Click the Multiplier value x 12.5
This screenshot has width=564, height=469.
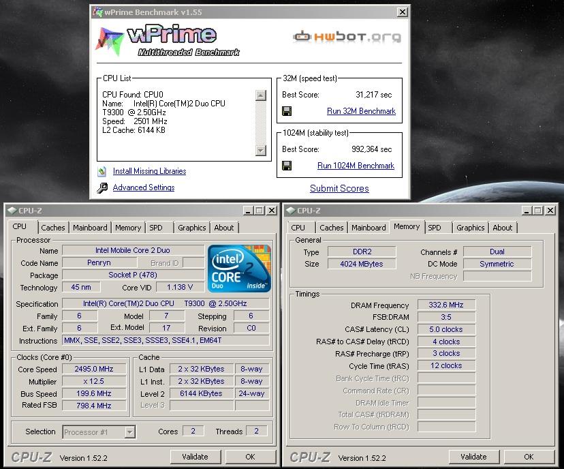[94, 381]
